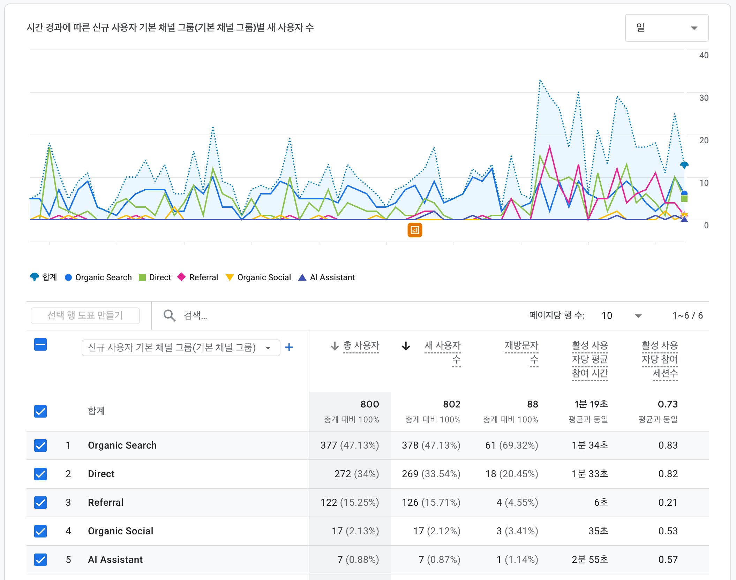The height and width of the screenshot is (580, 736).
Task: Click the 269 (33.54%) new users cell
Action: [x=431, y=474]
